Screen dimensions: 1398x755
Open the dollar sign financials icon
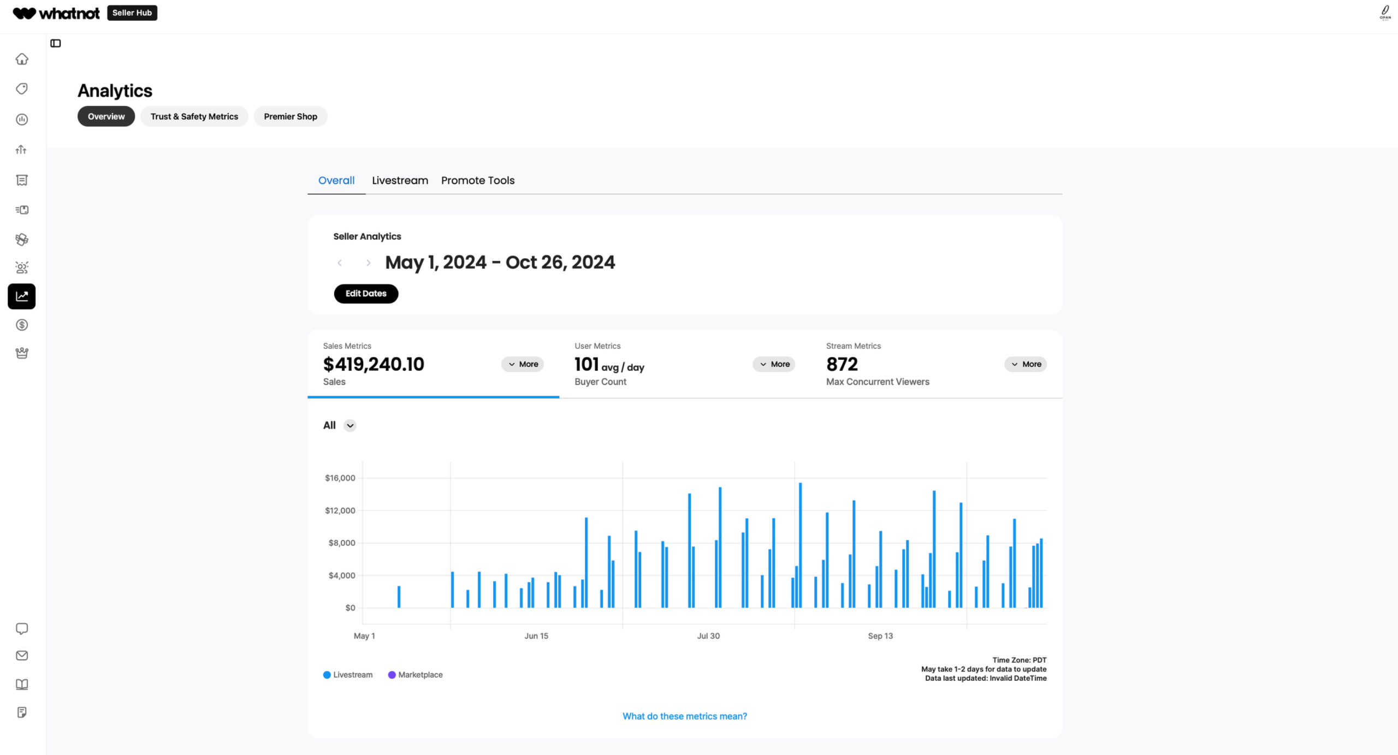22,325
